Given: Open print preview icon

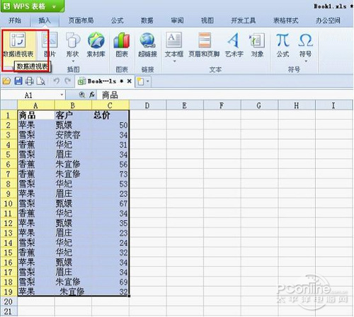Looking at the screenshot, I should pyautogui.click(x=41, y=81).
